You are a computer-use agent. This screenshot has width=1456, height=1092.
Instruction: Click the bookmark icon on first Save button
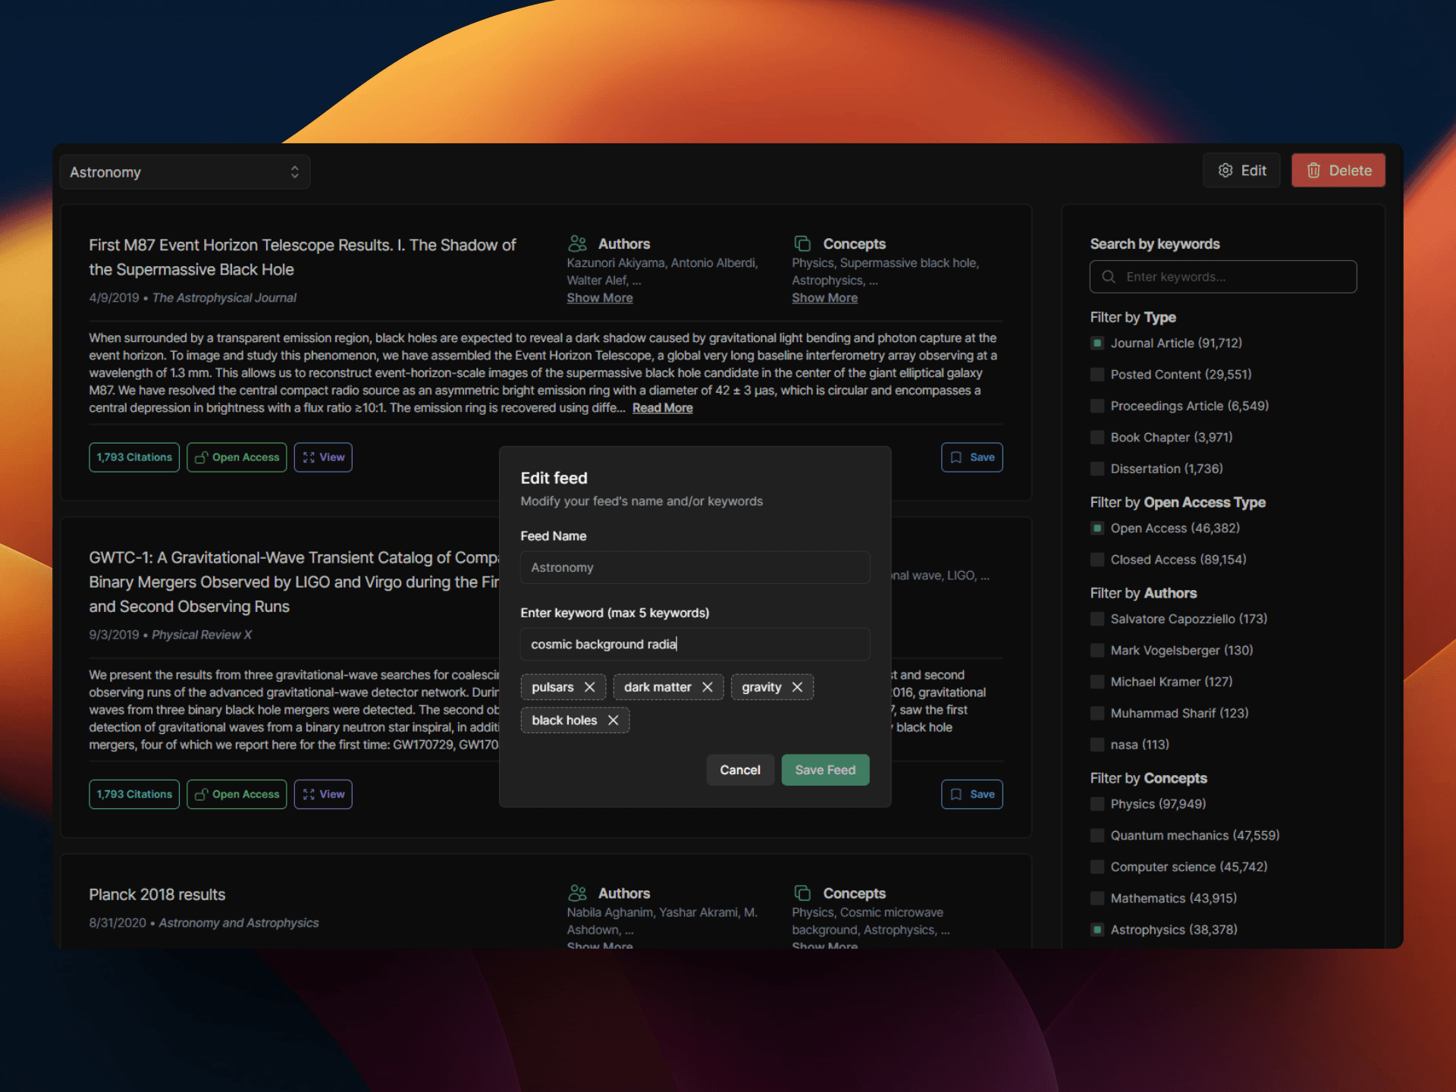pos(956,457)
